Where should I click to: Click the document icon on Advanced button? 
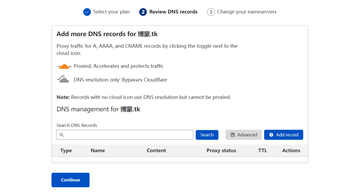pyautogui.click(x=233, y=135)
